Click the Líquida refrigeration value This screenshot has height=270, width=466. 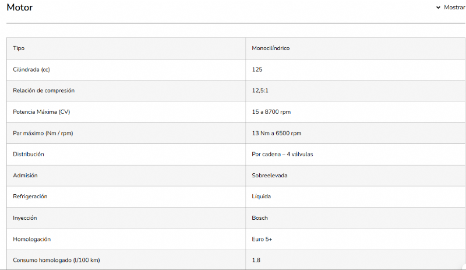pos(262,197)
